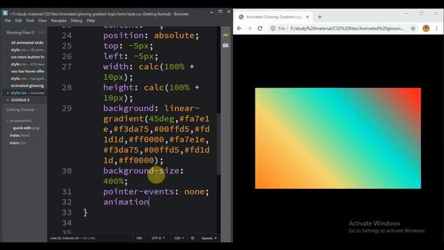Viewport: 444px width, 250px height.
Task: Click the gradient box in the browser page
Action: coord(338,138)
